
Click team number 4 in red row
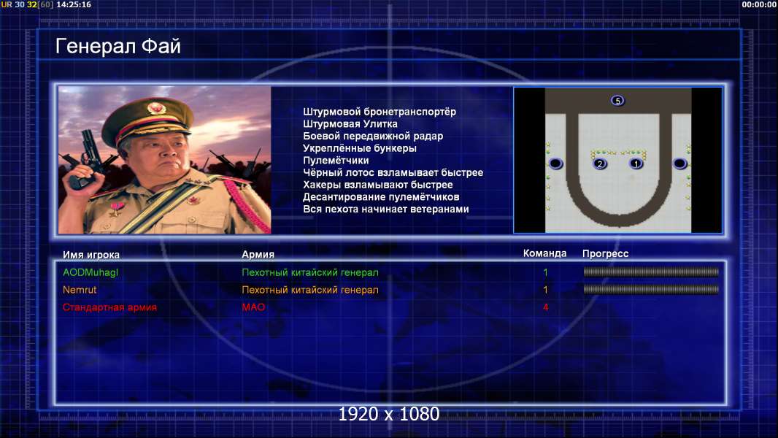(545, 307)
